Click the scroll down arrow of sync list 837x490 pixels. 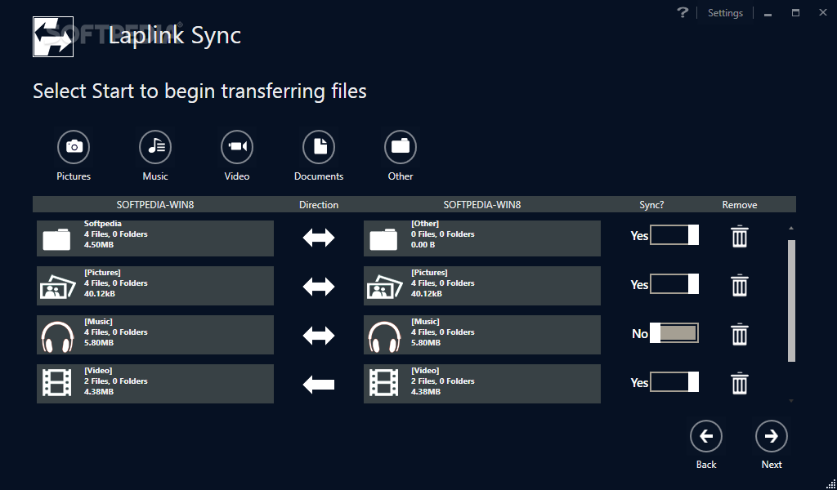[791, 400]
